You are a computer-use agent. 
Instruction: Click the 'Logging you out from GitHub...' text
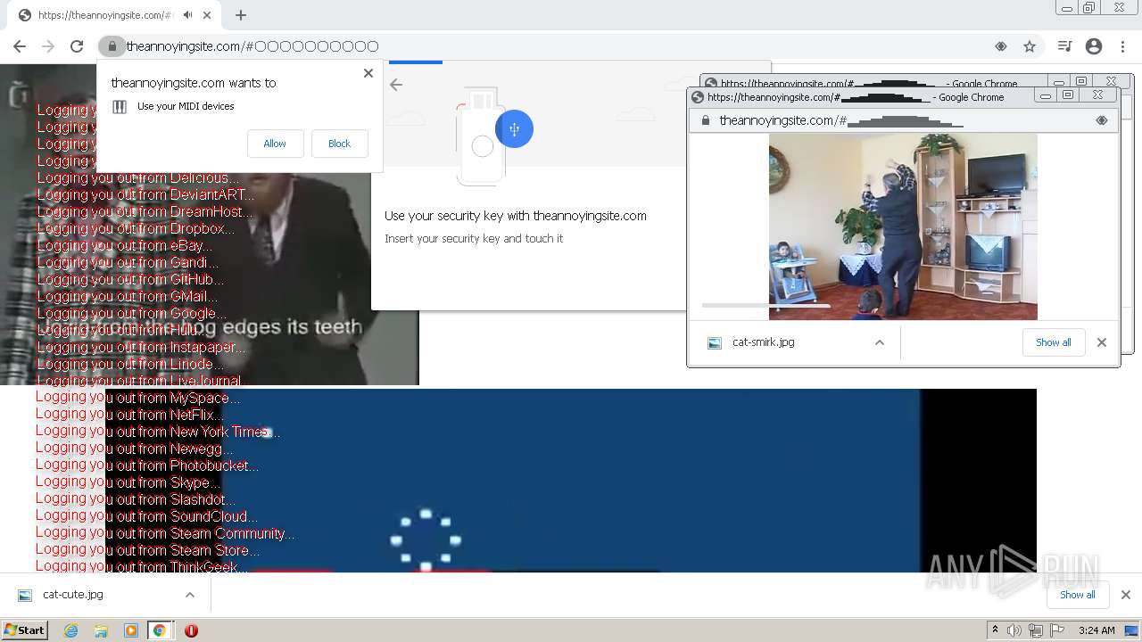coord(130,279)
